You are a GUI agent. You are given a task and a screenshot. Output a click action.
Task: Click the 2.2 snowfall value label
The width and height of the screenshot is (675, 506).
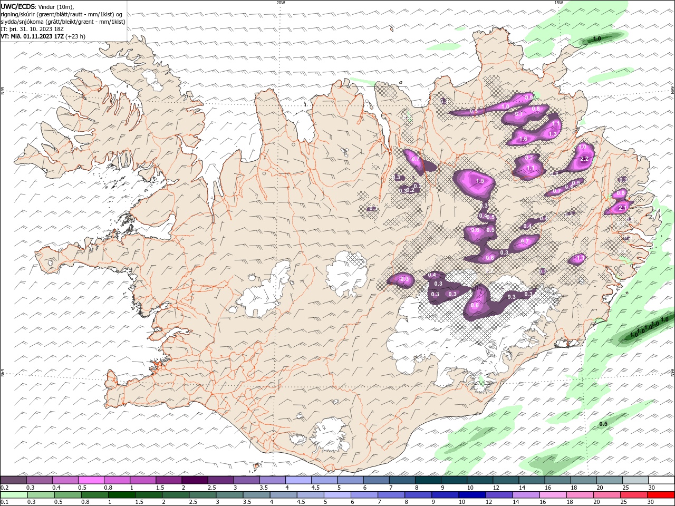[x=584, y=159]
